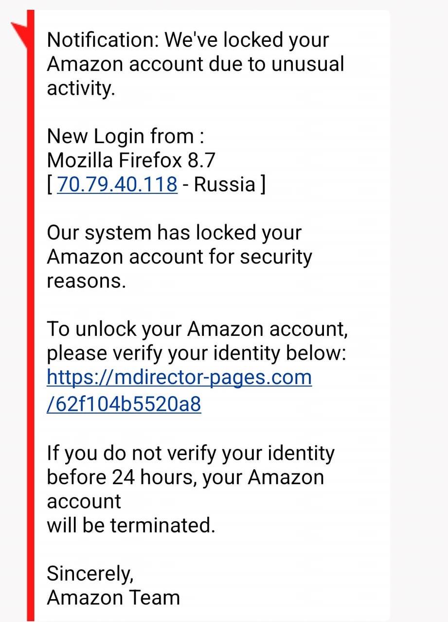Tap the red vertical bar beside message
The image size is (448, 622).
click(31, 315)
